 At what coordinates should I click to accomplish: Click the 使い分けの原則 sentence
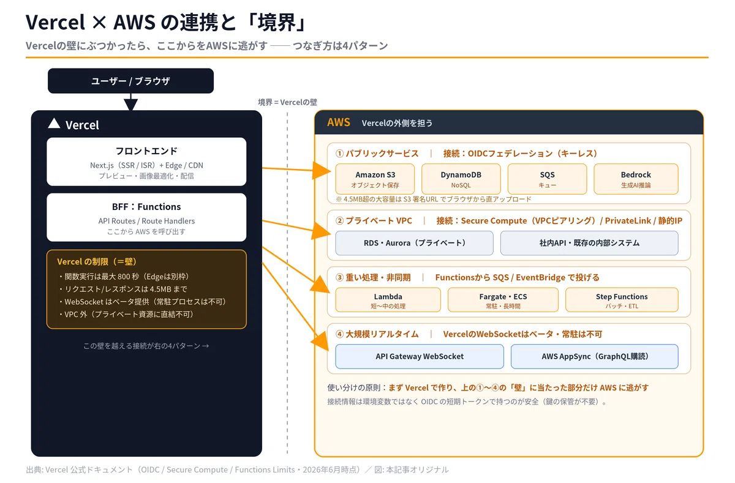point(488,388)
